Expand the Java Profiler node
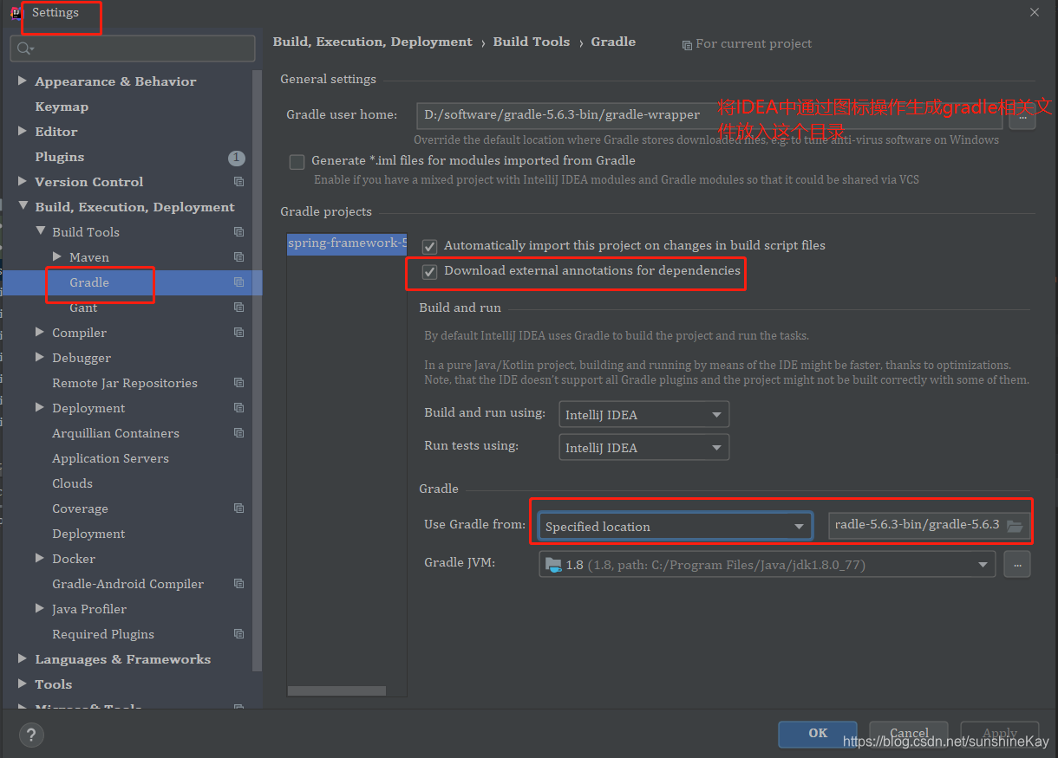Viewport: 1058px width, 758px height. (40, 609)
